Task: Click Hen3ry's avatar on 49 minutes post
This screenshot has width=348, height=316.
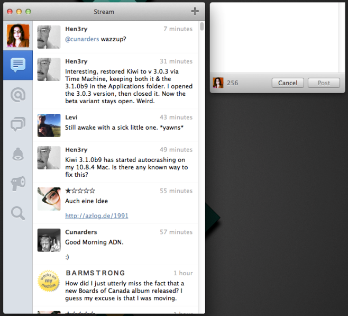Action: pyautogui.click(x=49, y=158)
